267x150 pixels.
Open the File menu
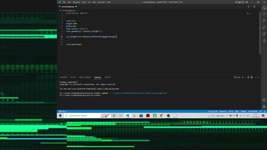click(x=64, y=2)
